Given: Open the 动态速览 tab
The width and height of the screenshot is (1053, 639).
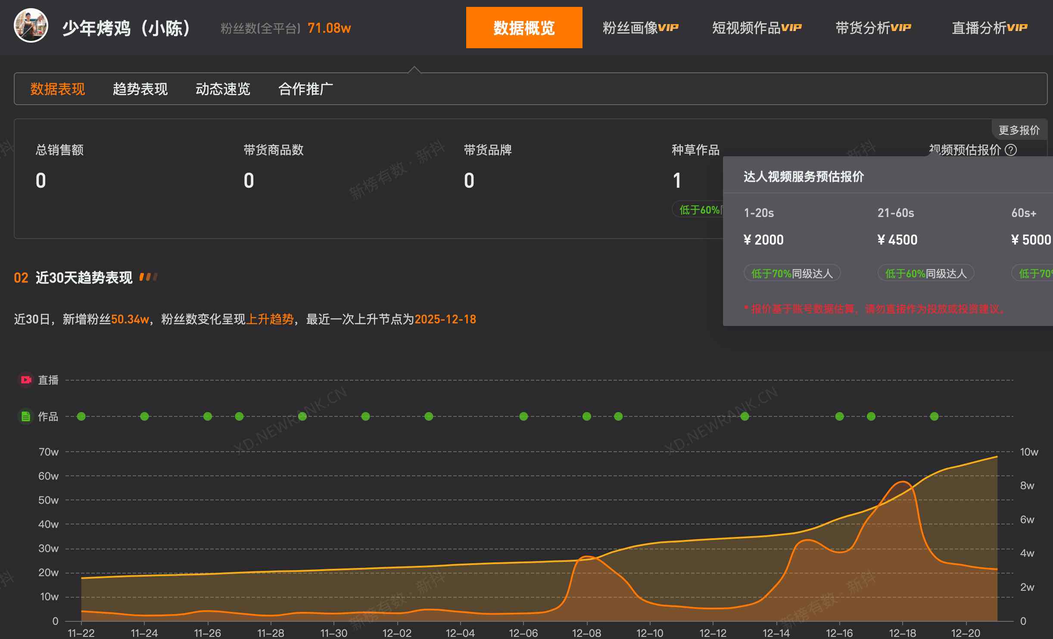Looking at the screenshot, I should pyautogui.click(x=224, y=89).
